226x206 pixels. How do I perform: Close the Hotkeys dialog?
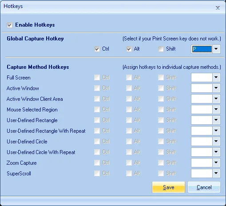[x=218, y=8]
